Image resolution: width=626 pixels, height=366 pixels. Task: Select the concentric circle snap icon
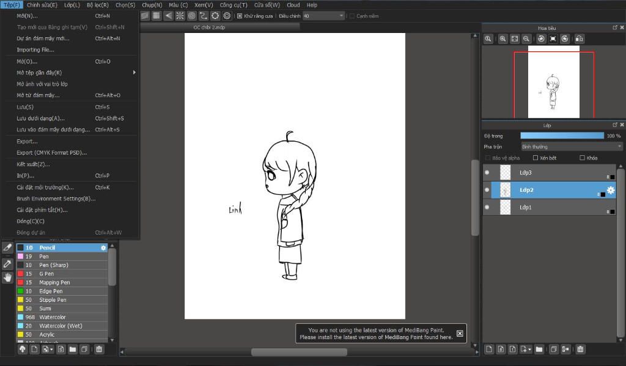pyautogui.click(x=191, y=15)
